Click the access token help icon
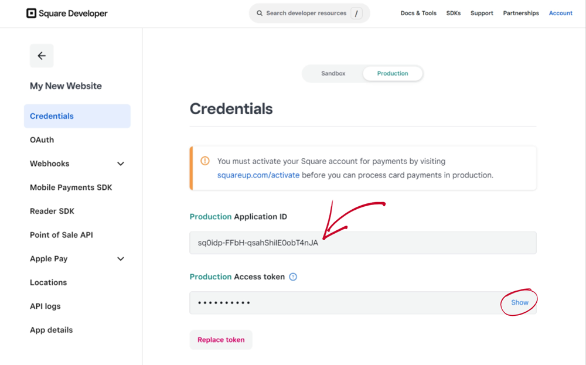Image resolution: width=586 pixels, height=365 pixels. point(293,277)
